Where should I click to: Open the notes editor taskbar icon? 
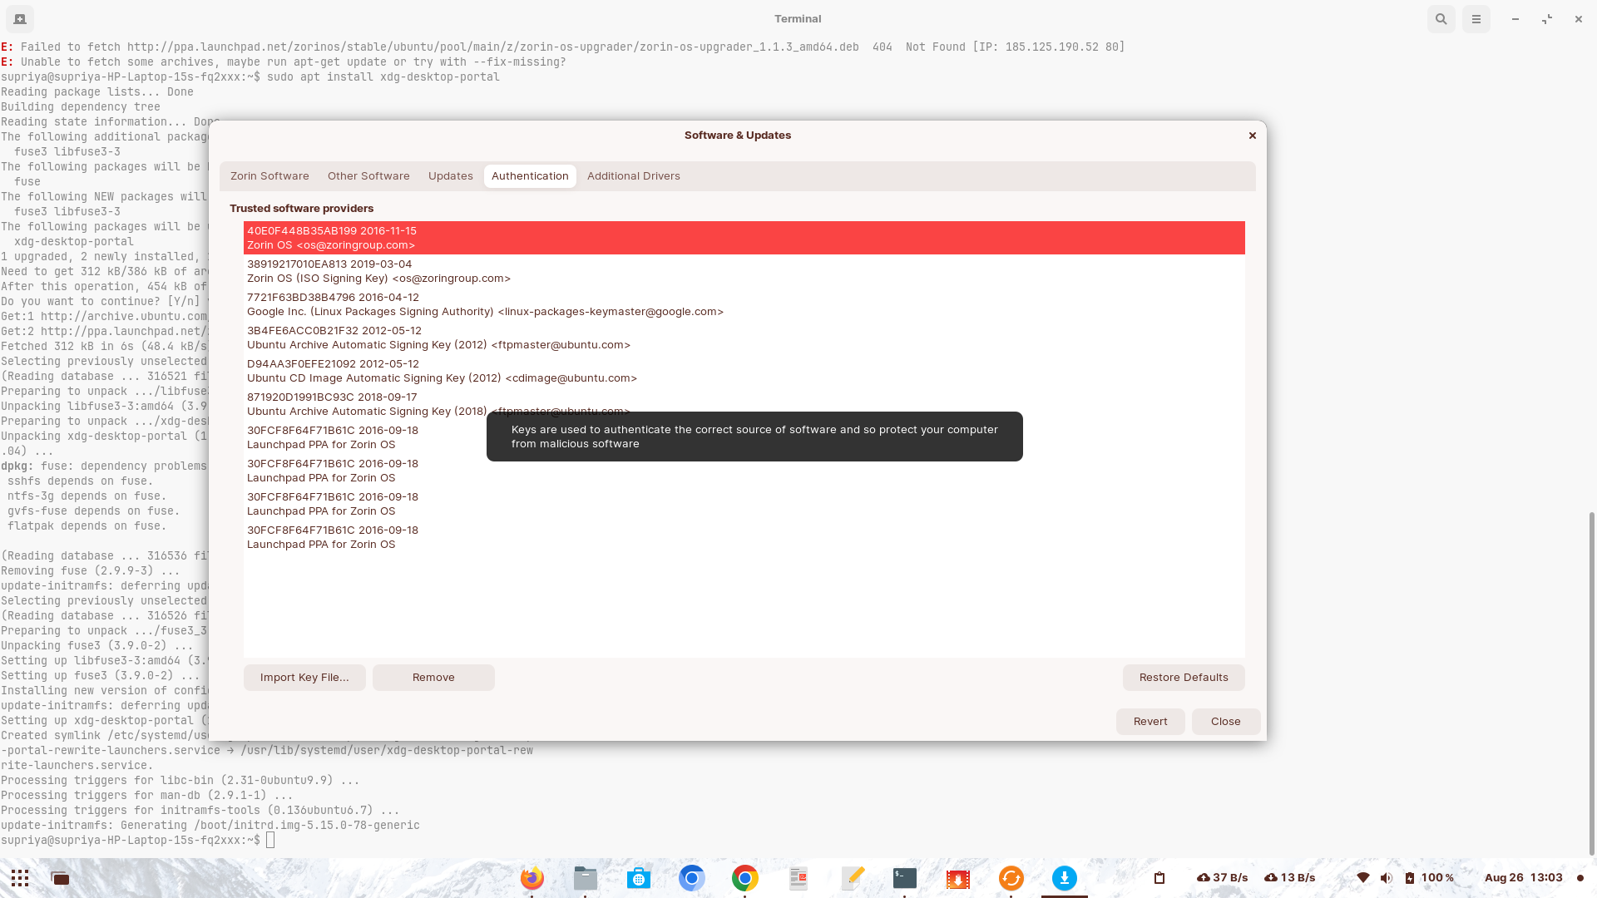pos(852,878)
